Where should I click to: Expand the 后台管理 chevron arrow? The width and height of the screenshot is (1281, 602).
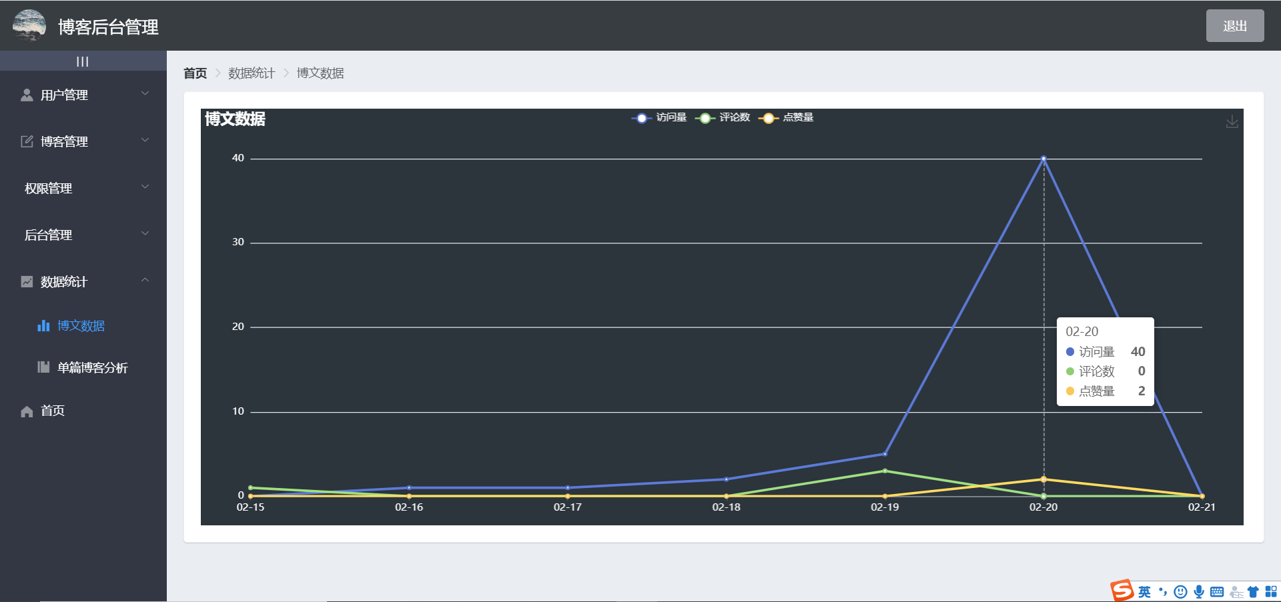pyautogui.click(x=145, y=234)
